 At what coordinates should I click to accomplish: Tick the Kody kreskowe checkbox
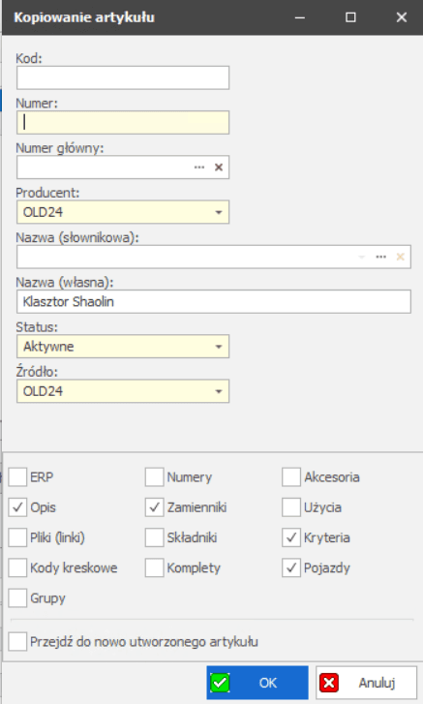click(x=17, y=567)
